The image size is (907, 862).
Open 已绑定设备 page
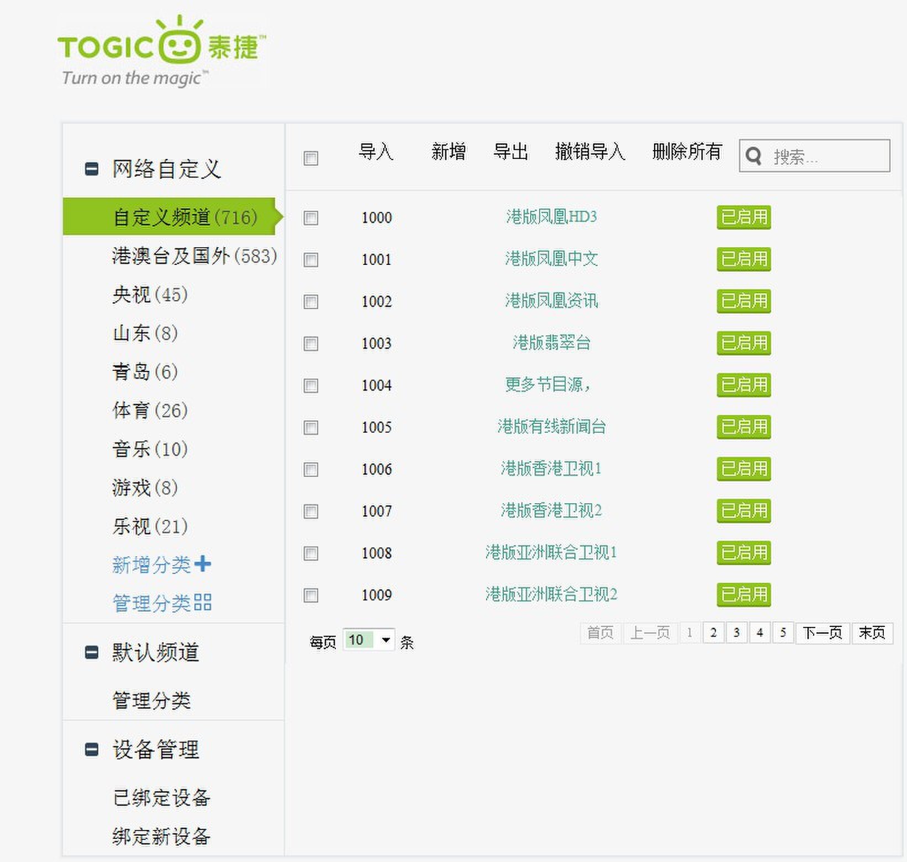tap(161, 797)
